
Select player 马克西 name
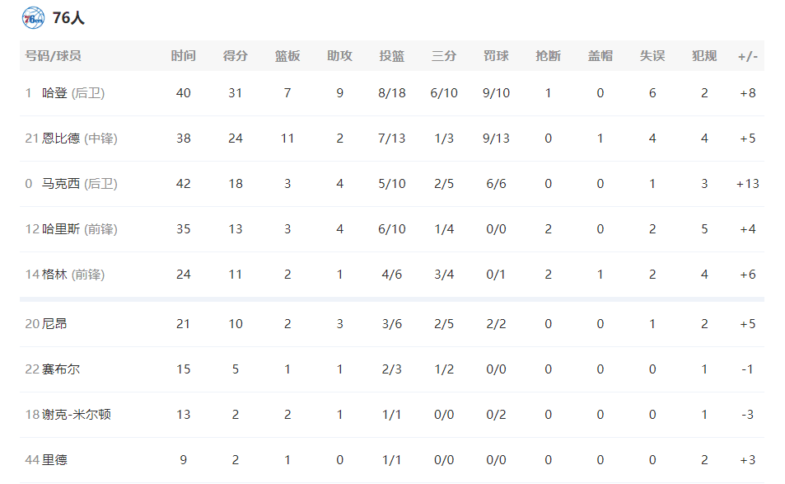[x=61, y=184]
